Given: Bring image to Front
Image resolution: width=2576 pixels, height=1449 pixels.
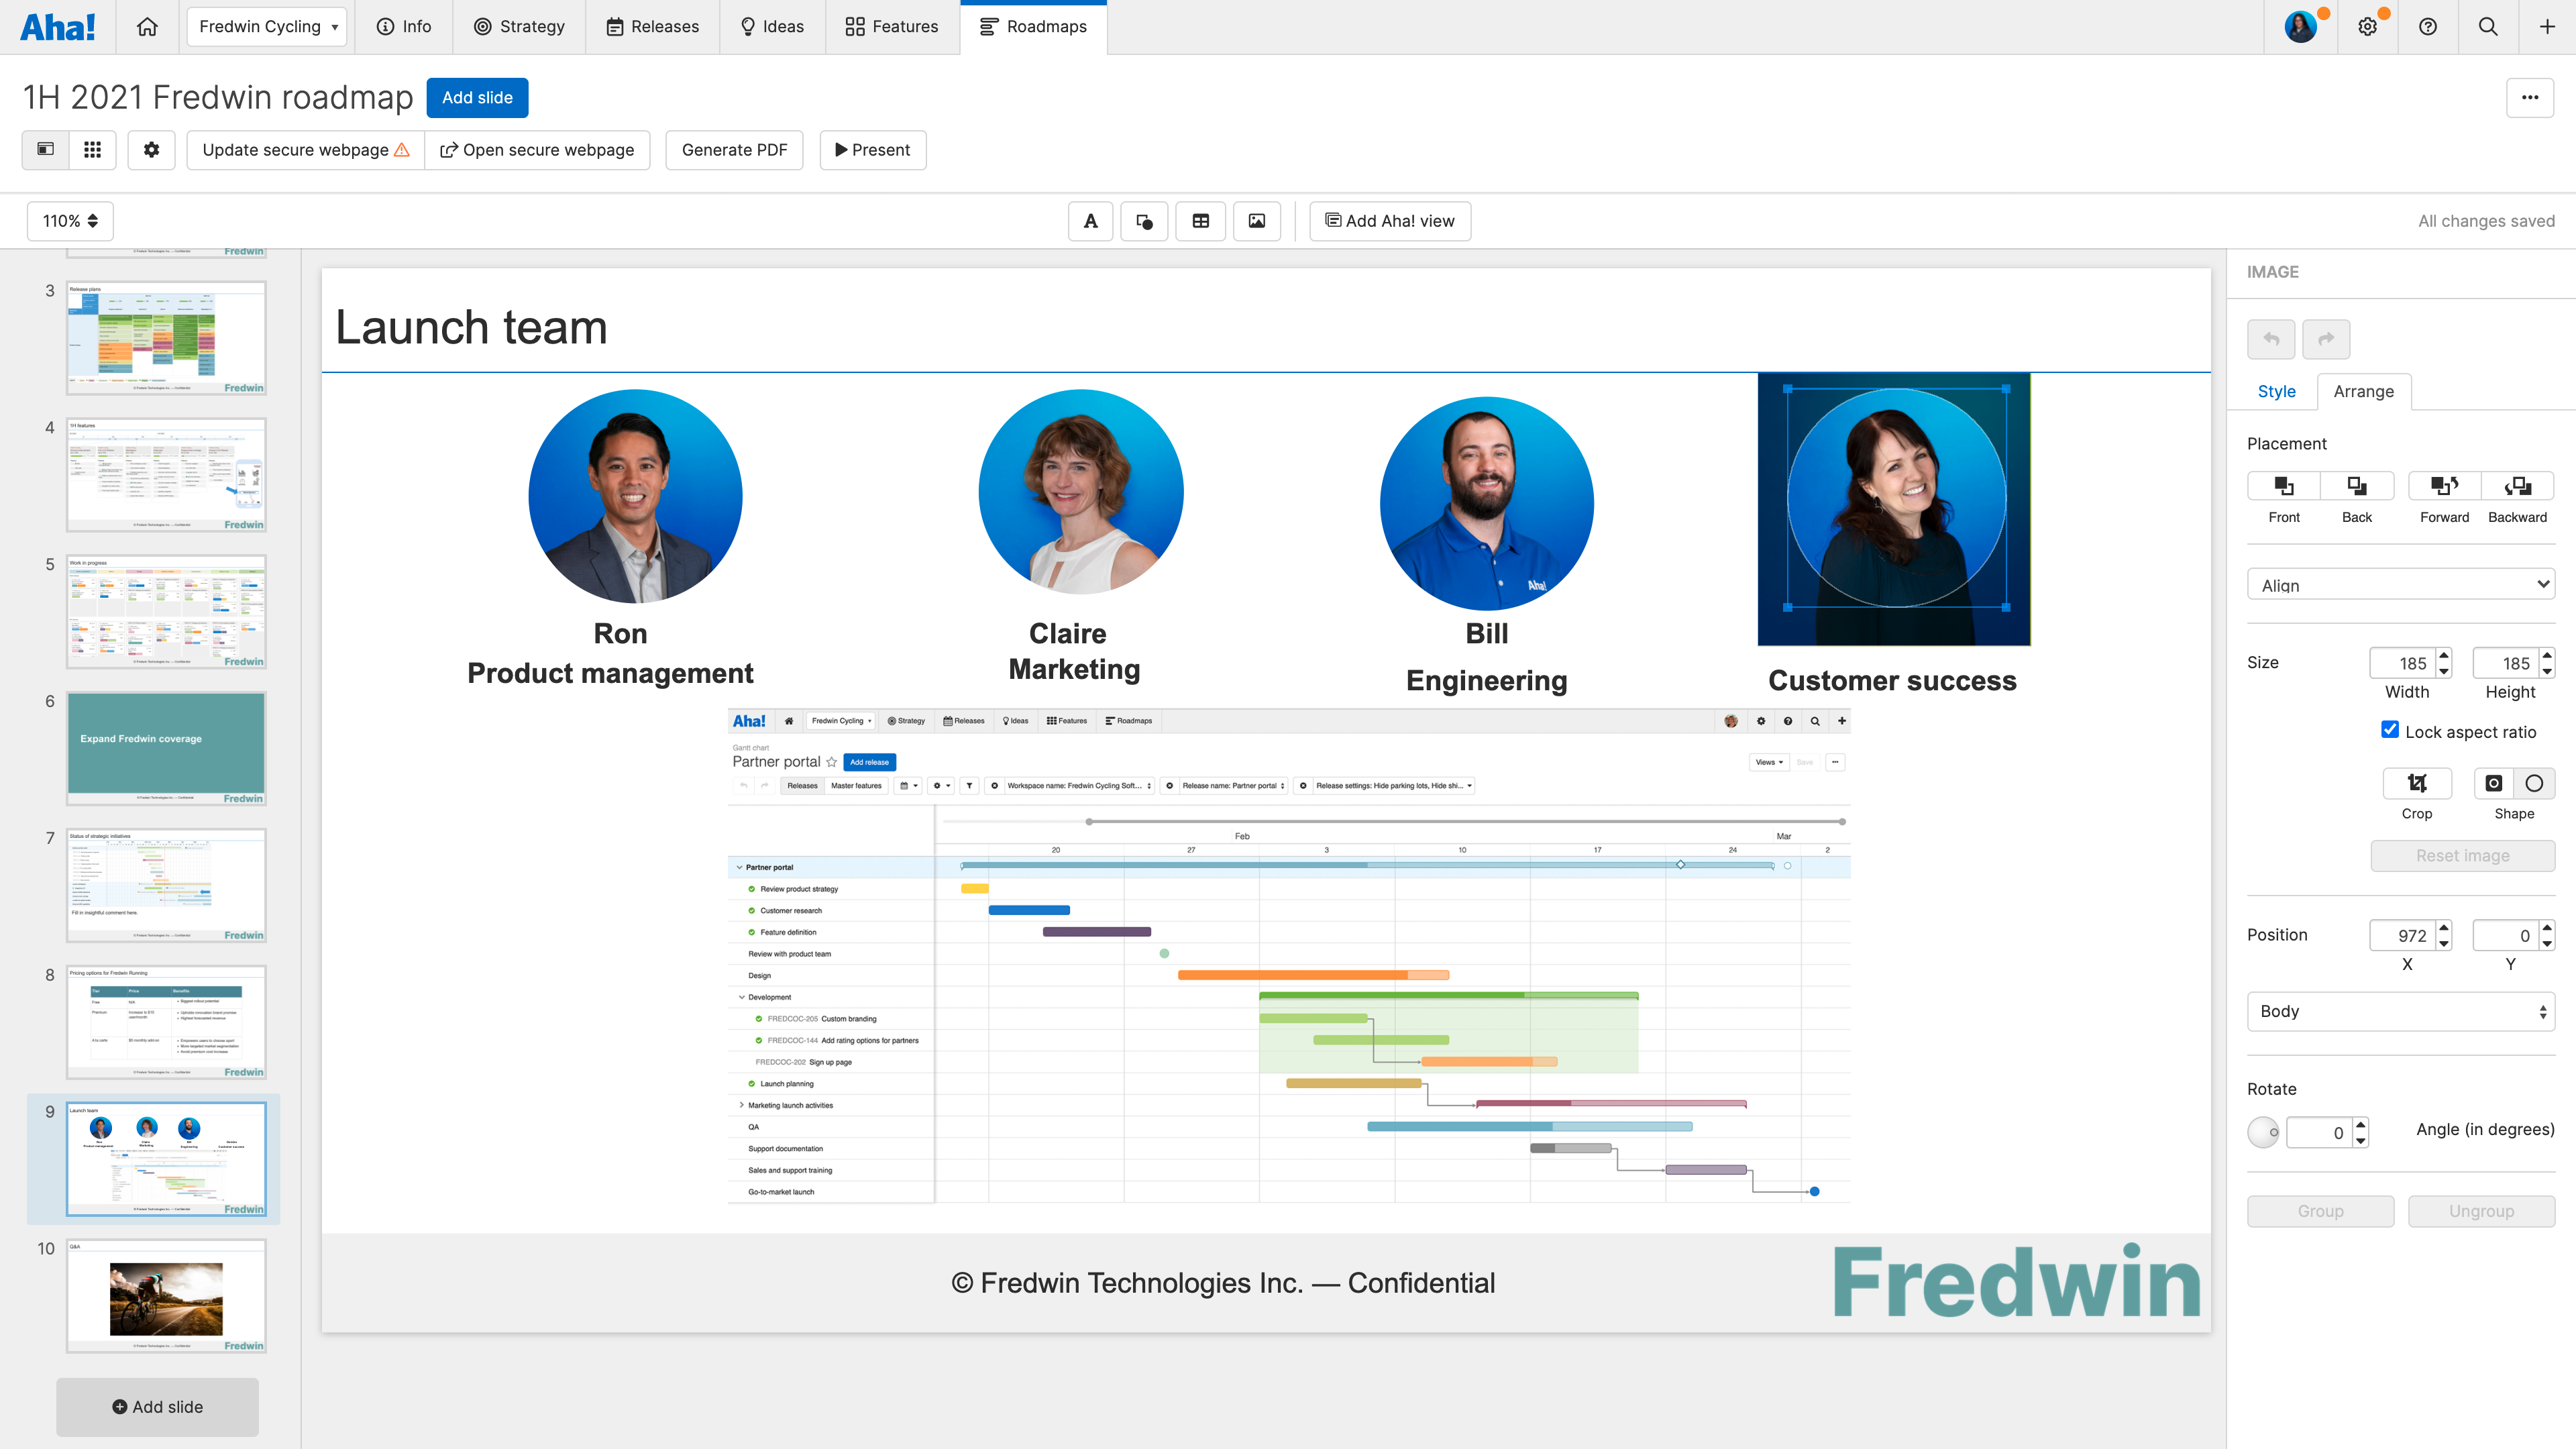Looking at the screenshot, I should tap(2283, 486).
